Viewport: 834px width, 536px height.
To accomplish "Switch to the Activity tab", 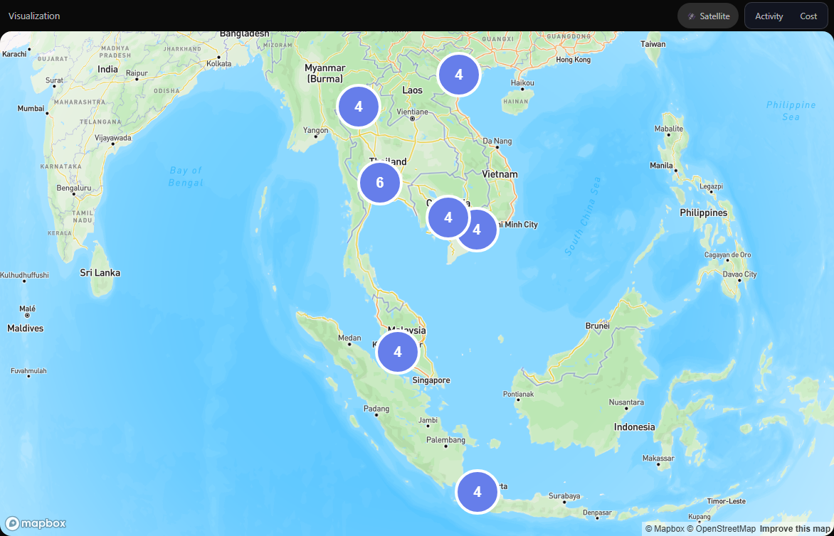I will coord(769,16).
